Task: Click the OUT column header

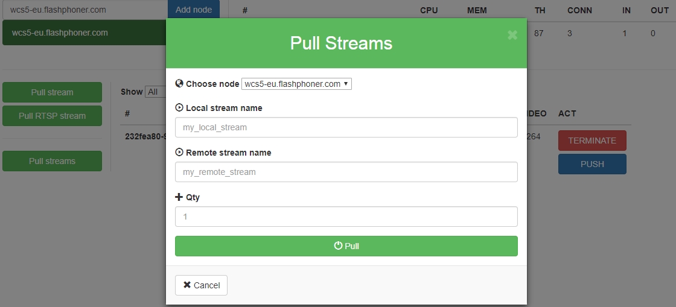Action: pyautogui.click(x=660, y=10)
